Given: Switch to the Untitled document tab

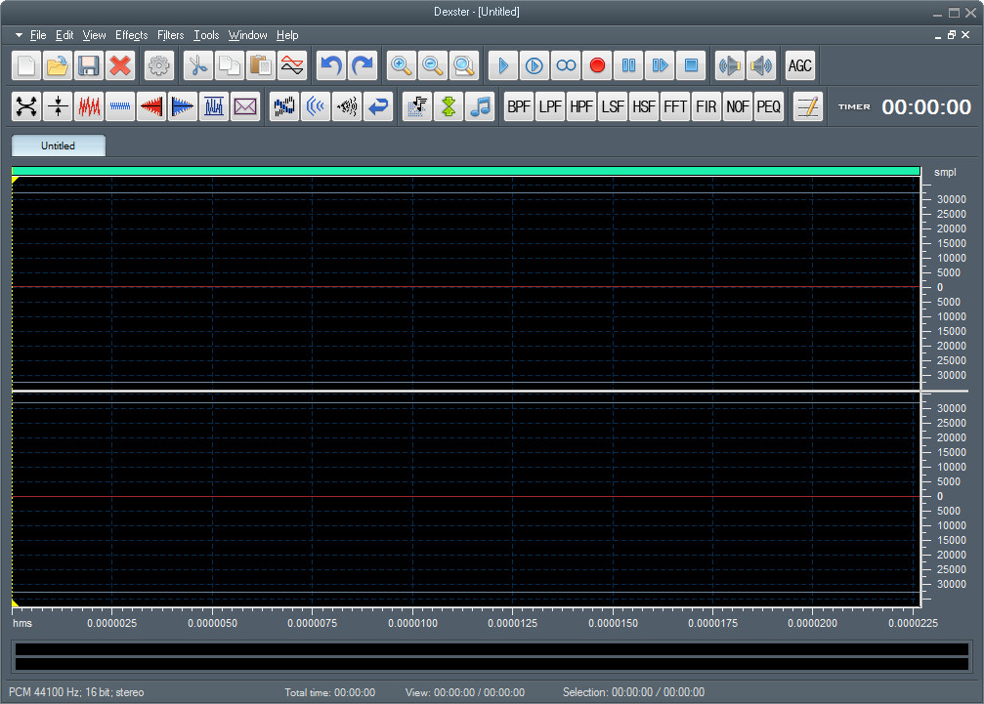Looking at the screenshot, I should [x=58, y=145].
